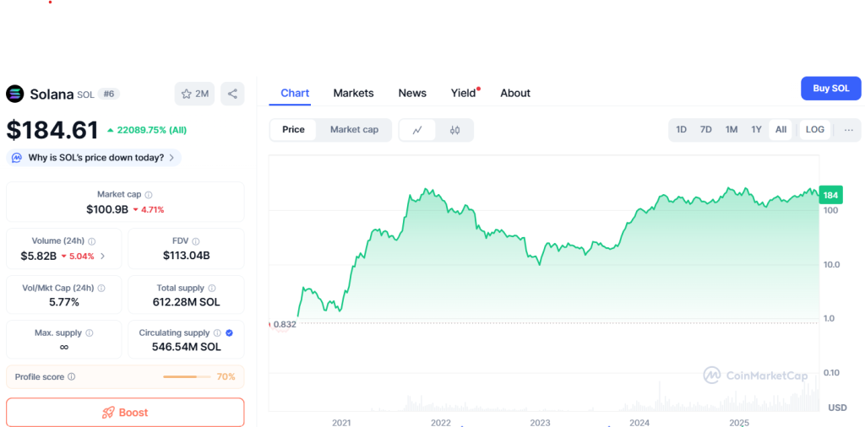Click the watchlist star 2M button

194,94
